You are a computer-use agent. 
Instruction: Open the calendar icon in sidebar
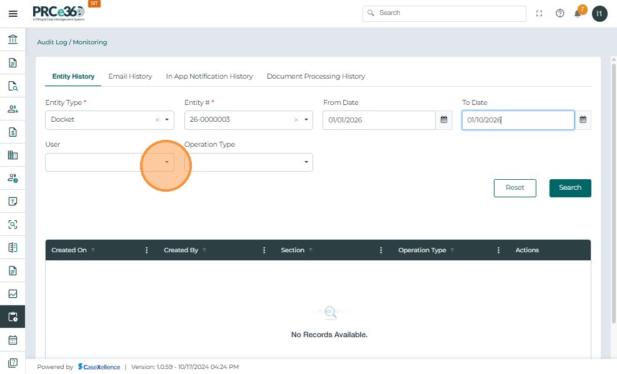(x=13, y=340)
